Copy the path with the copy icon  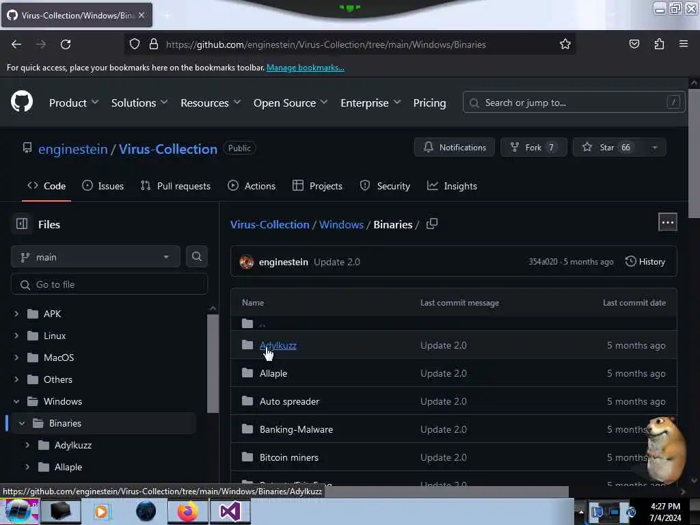pos(432,224)
